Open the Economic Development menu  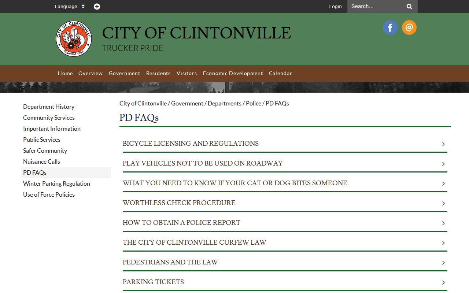(x=233, y=73)
